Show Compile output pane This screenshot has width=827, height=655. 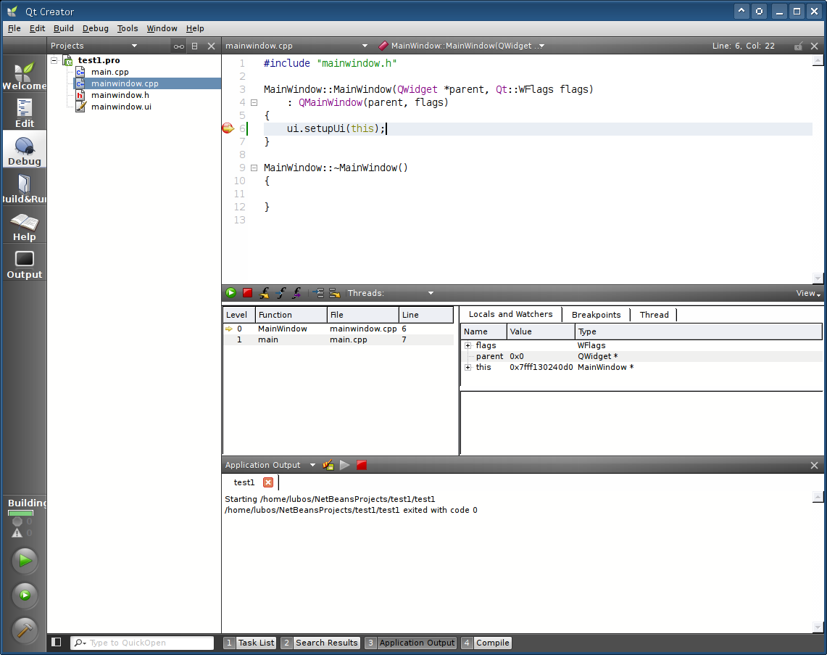486,643
